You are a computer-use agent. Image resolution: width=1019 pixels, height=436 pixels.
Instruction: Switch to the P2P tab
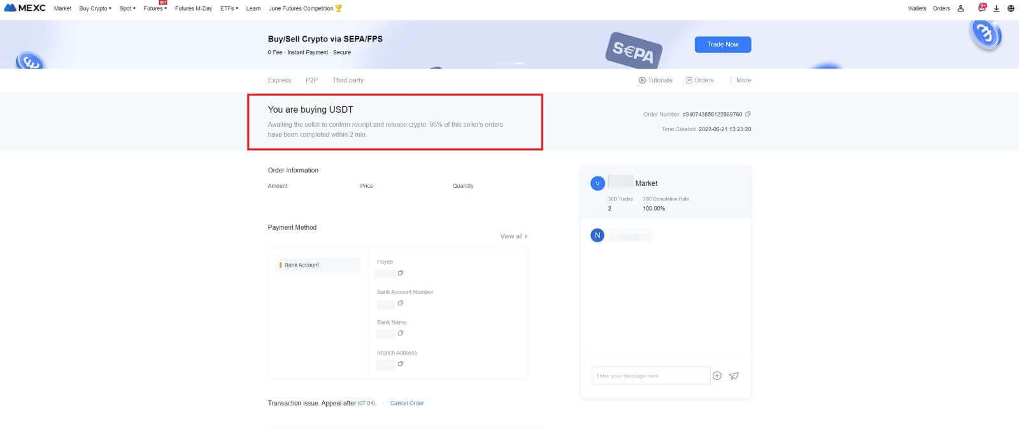pos(311,80)
